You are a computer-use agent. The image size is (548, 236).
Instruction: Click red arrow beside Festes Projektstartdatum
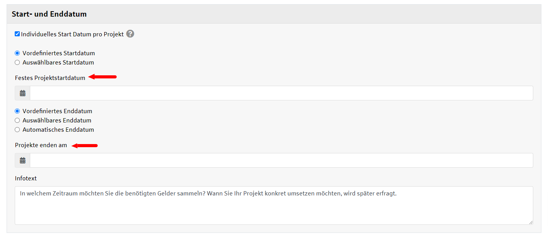(x=103, y=77)
